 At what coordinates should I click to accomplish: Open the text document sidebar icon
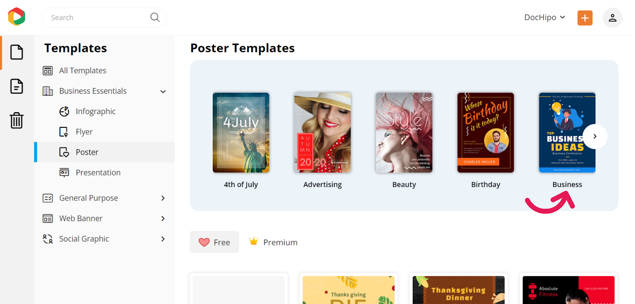point(17,86)
